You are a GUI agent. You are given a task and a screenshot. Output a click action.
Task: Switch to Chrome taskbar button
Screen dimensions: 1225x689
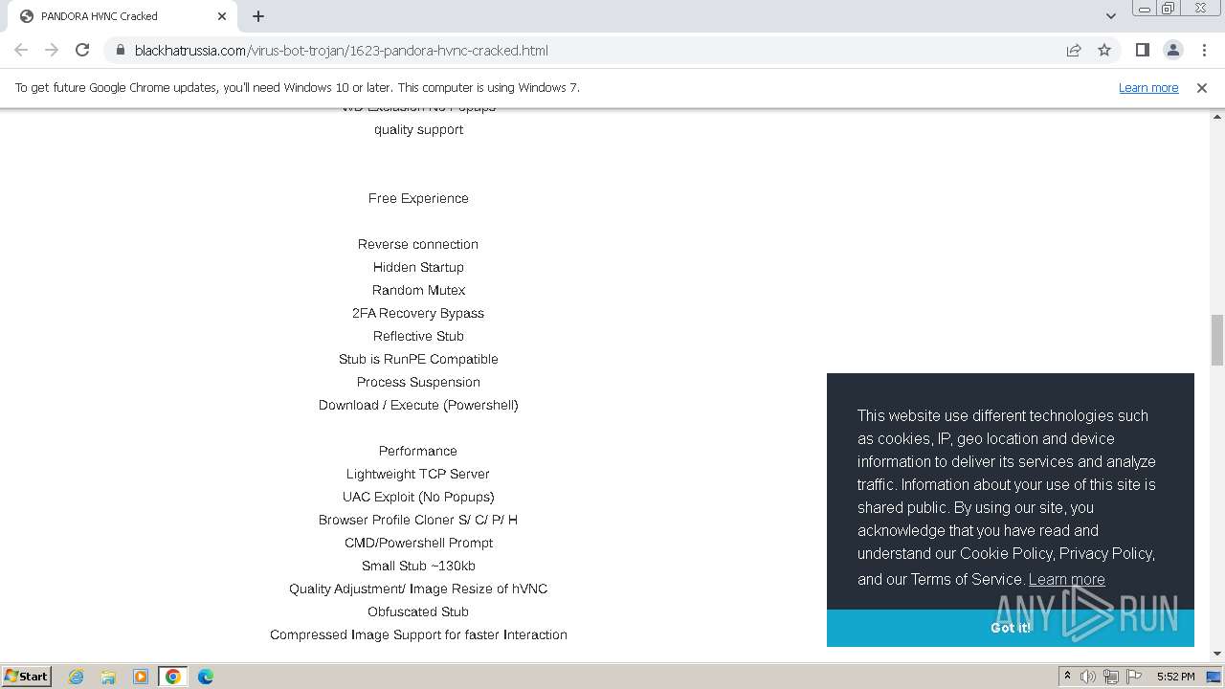click(173, 677)
